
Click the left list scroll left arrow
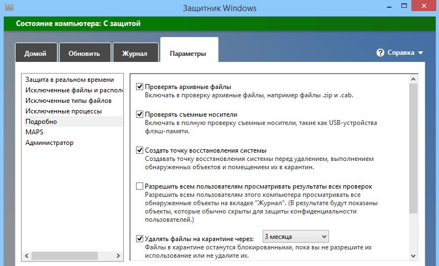tap(27, 255)
